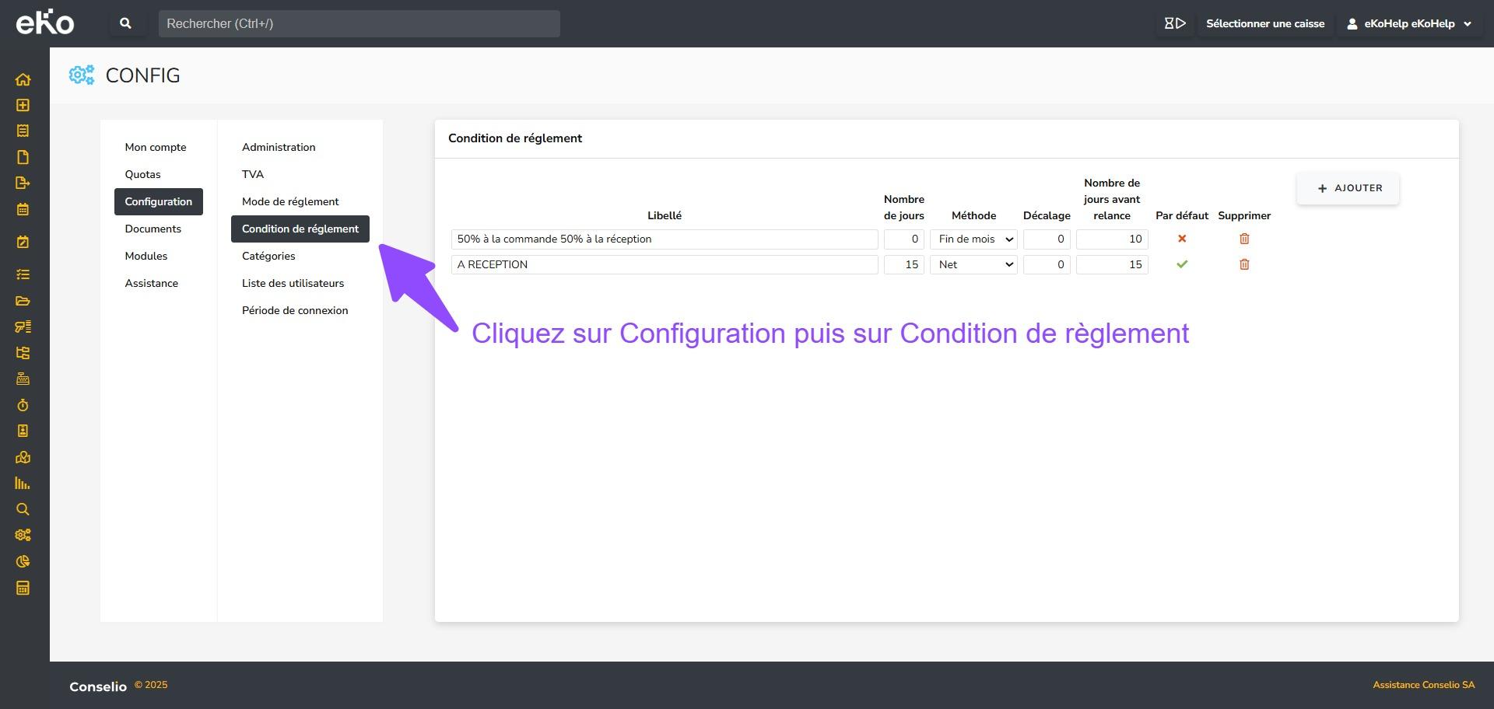This screenshot has height=709, width=1494.
Task: Open the stopwatch timer icon in sidebar
Action: coord(23,405)
